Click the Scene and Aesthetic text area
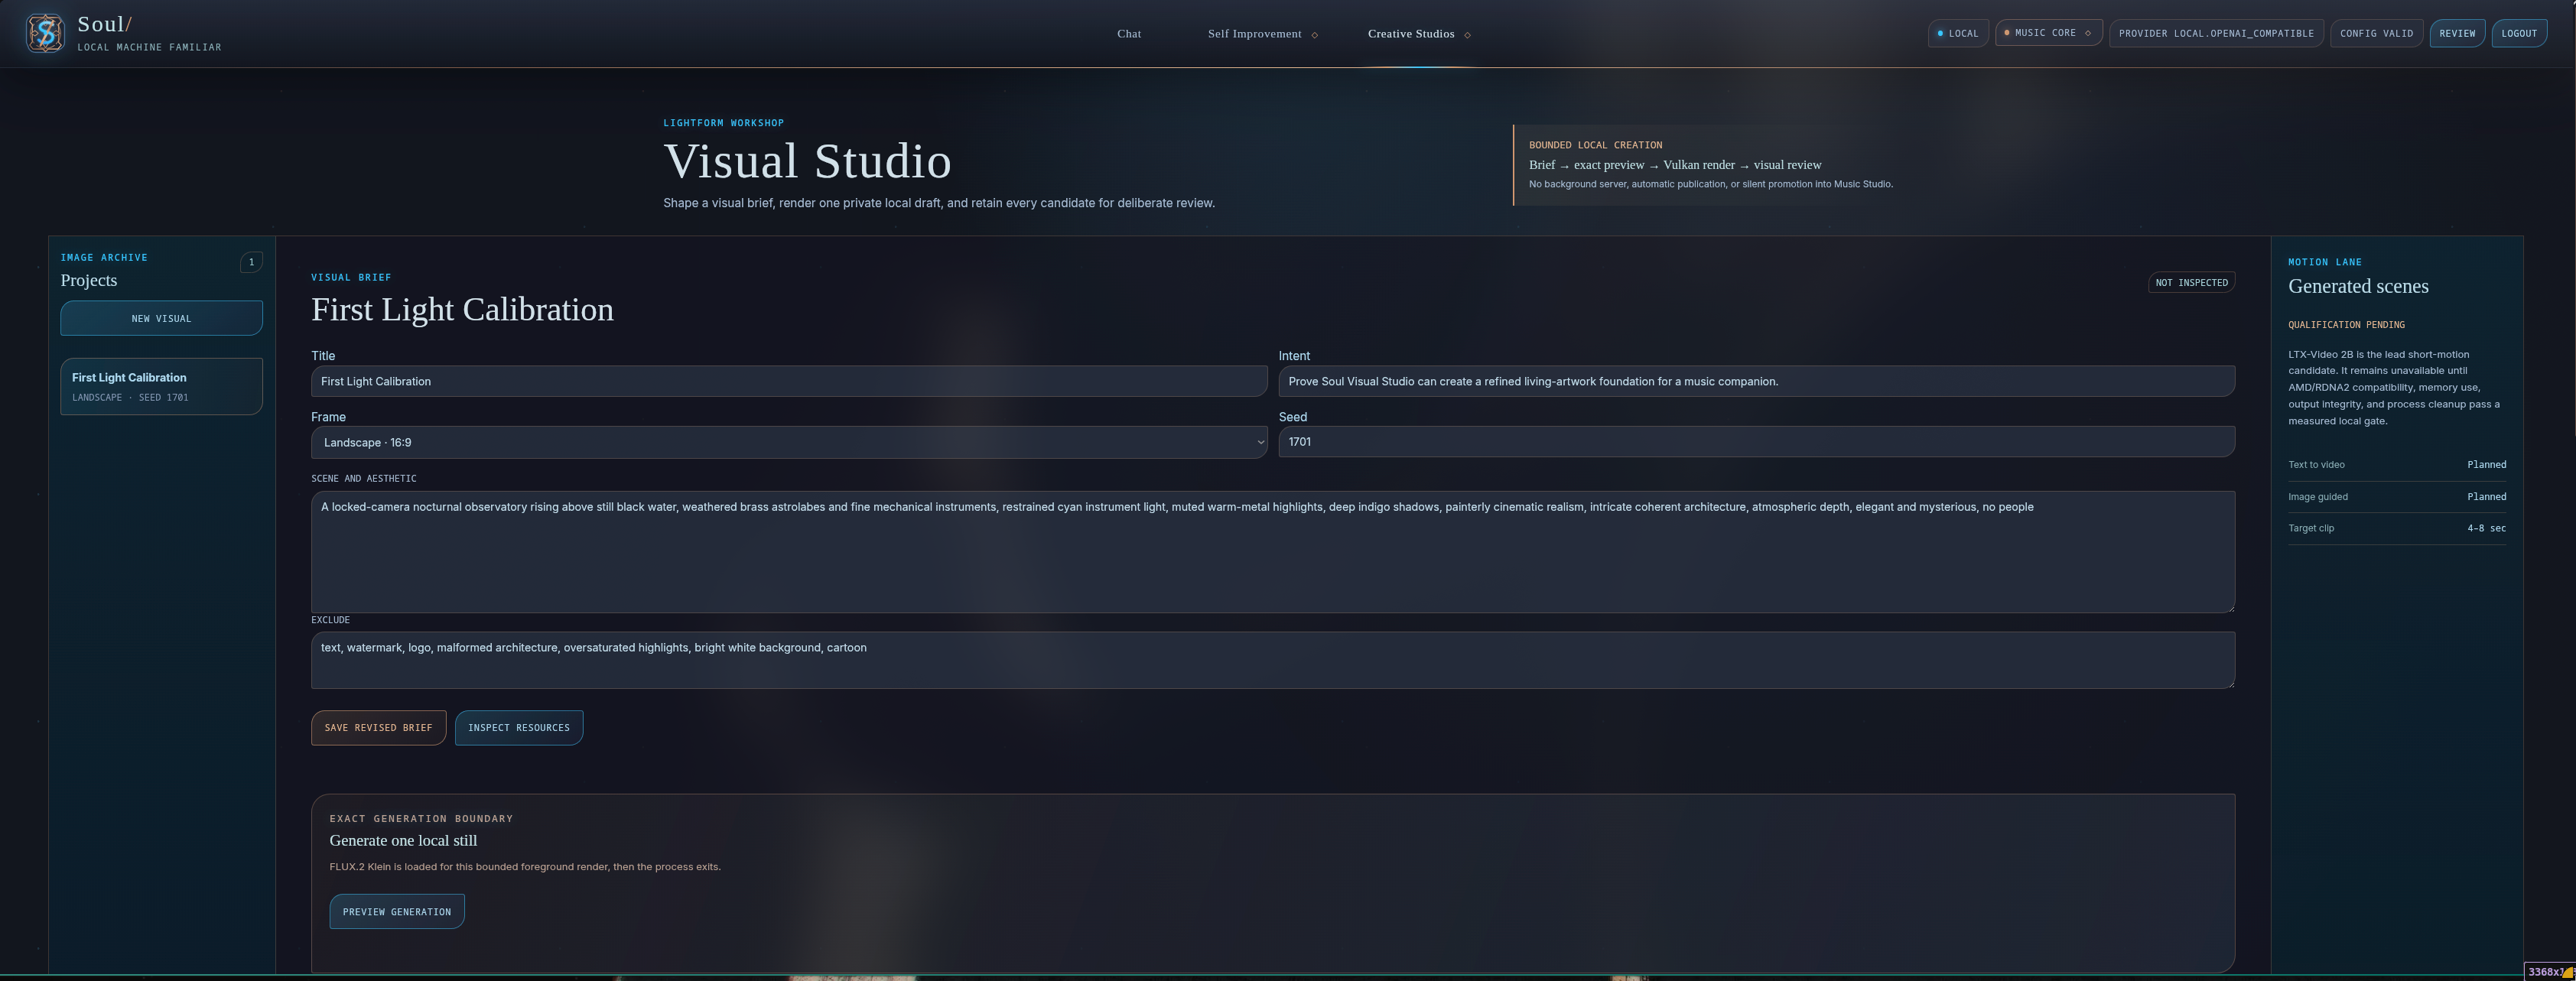The width and height of the screenshot is (2576, 981). tap(1272, 551)
